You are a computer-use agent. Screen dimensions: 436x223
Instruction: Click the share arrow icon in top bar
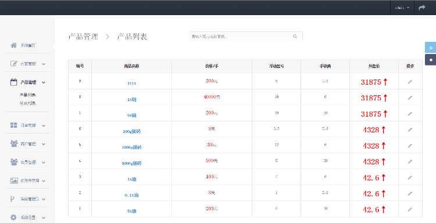click(422, 8)
